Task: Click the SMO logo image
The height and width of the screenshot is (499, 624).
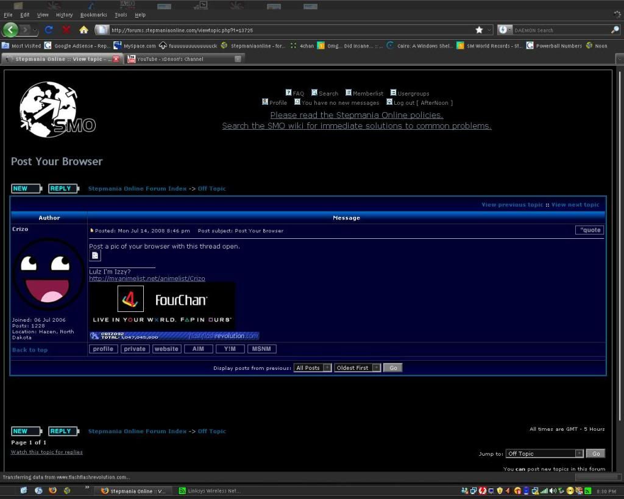Action: [57, 110]
